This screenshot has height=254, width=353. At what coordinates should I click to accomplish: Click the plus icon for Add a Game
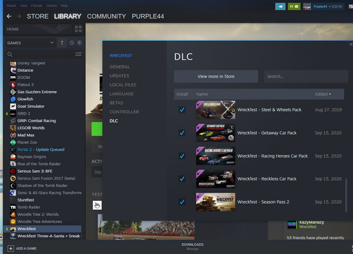click(11, 248)
